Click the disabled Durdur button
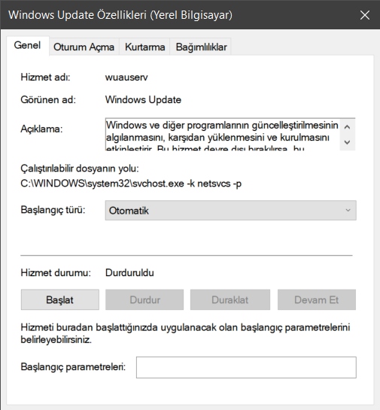The height and width of the screenshot is (410, 380). pos(144,299)
